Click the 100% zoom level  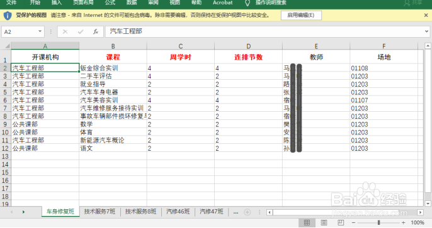tap(418, 223)
